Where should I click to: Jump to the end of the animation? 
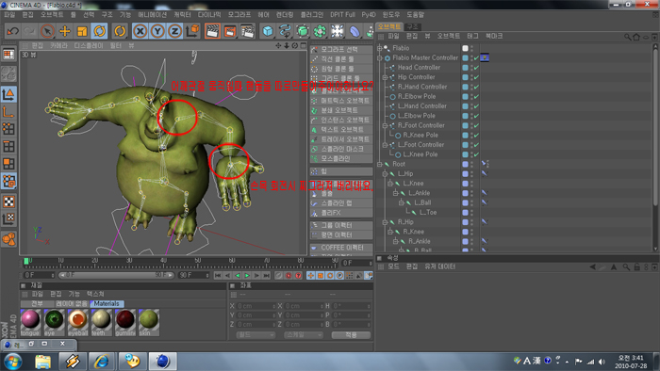[x=266, y=276]
